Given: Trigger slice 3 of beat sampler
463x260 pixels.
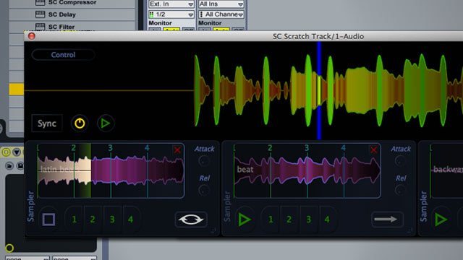Looking at the screenshot, I should pyautogui.click(x=308, y=220).
